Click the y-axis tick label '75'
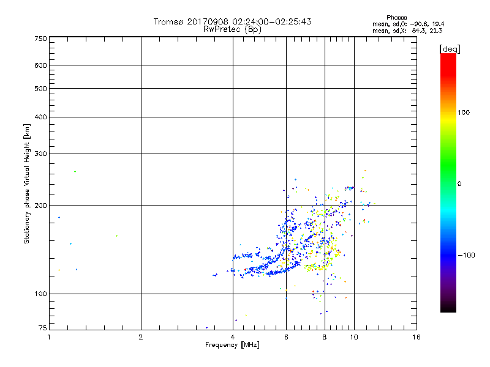 [x=43, y=328]
